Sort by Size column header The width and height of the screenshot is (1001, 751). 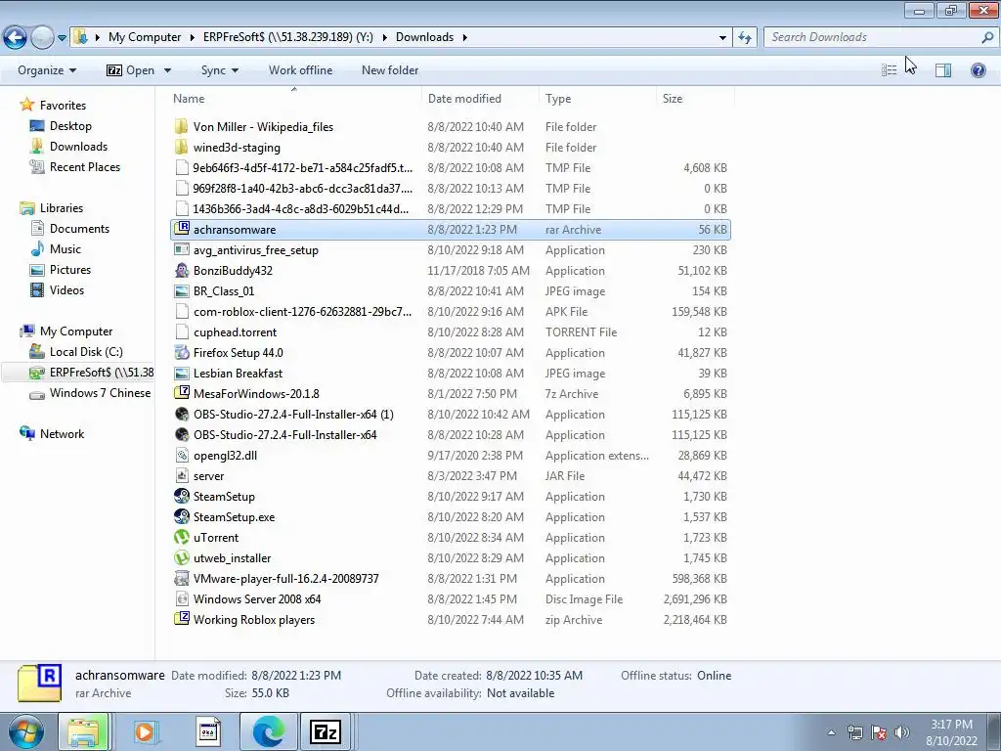(673, 99)
